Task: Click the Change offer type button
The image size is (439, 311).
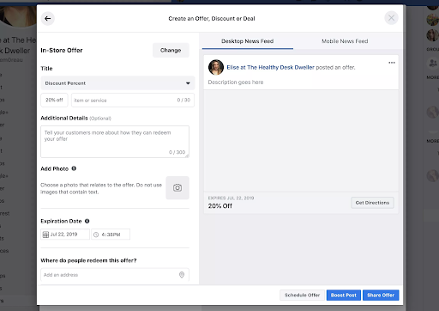Action: tap(171, 50)
